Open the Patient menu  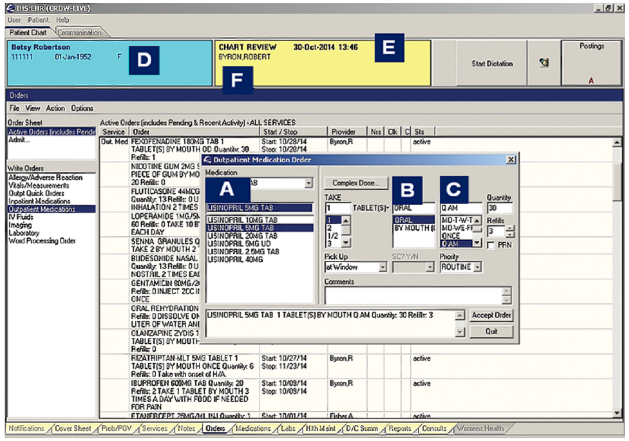coord(38,20)
